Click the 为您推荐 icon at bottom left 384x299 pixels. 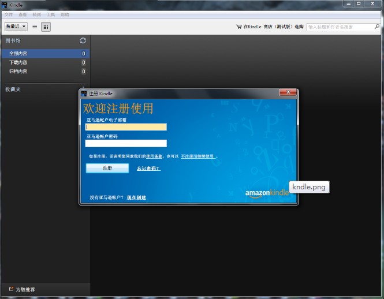click(x=10, y=289)
